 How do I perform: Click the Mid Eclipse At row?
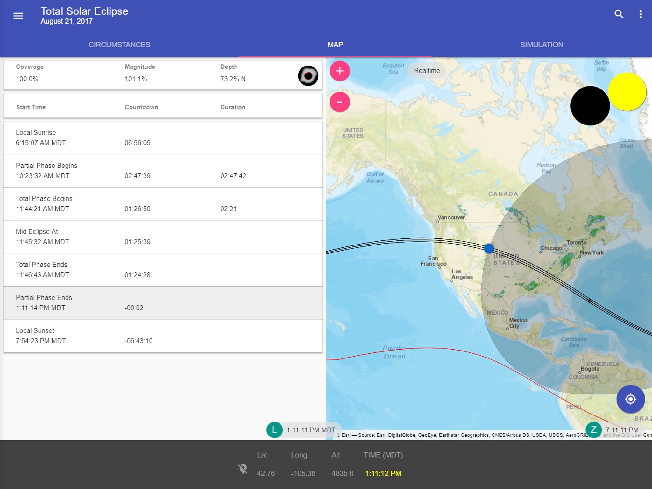(163, 237)
